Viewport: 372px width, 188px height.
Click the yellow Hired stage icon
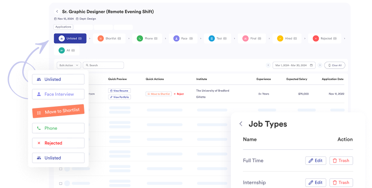pyautogui.click(x=280, y=39)
